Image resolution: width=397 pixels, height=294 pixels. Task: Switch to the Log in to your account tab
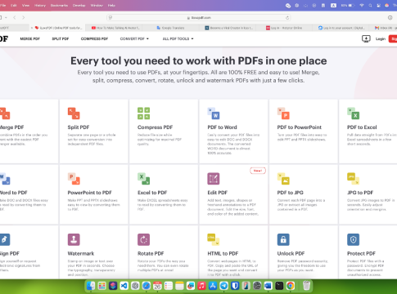(341, 28)
